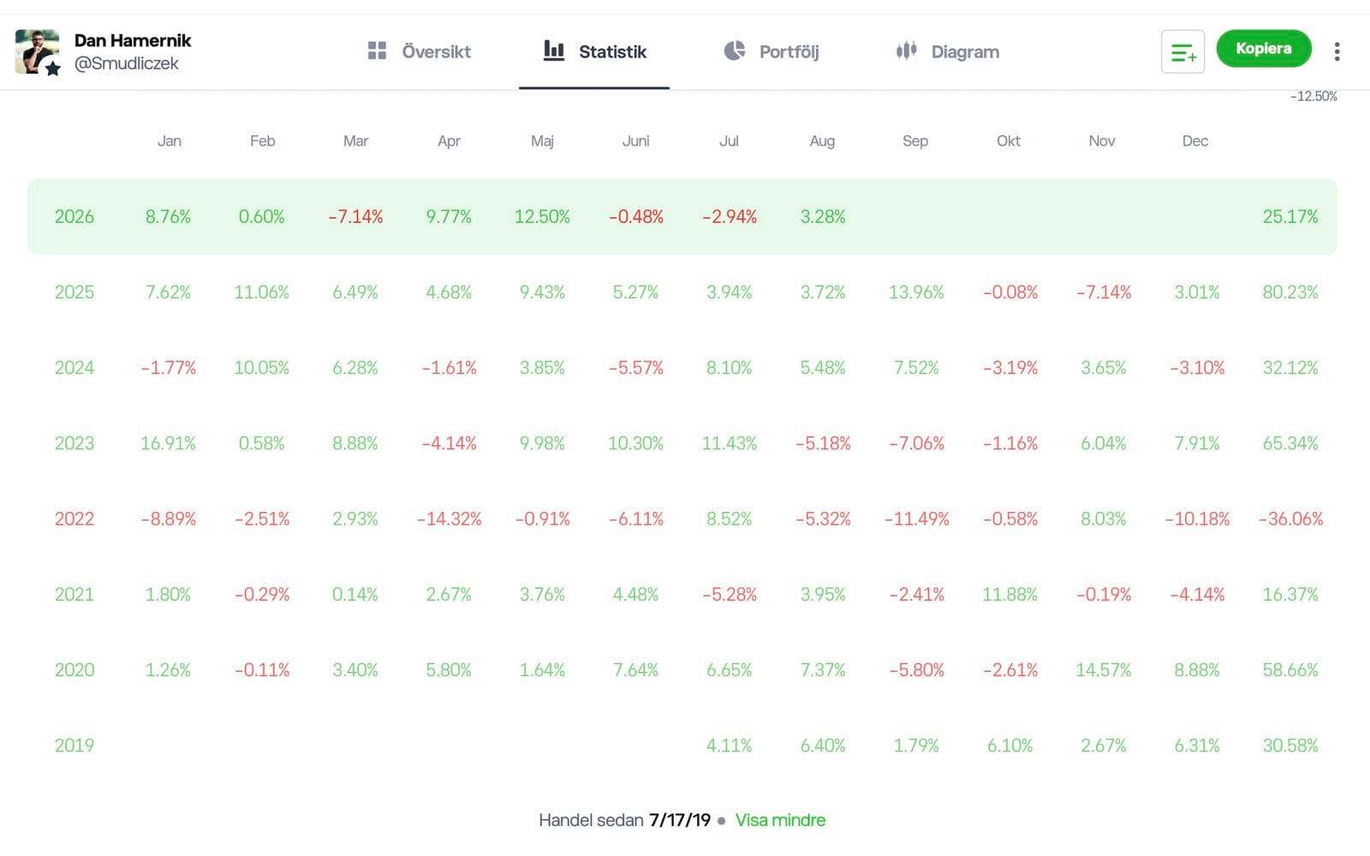Collapse the table with Visa mindre

pos(780,820)
